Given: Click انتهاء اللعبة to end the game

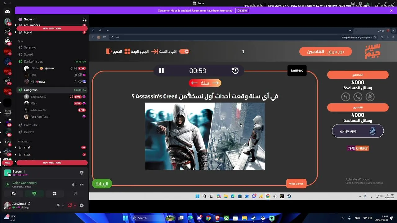Looking at the screenshot, I should pyautogui.click(x=164, y=51).
